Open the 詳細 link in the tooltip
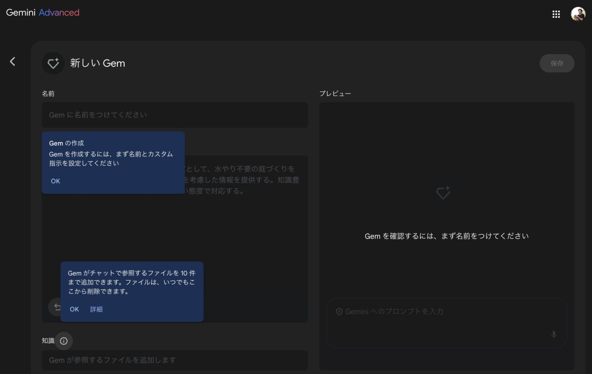The height and width of the screenshot is (374, 592). click(x=96, y=309)
